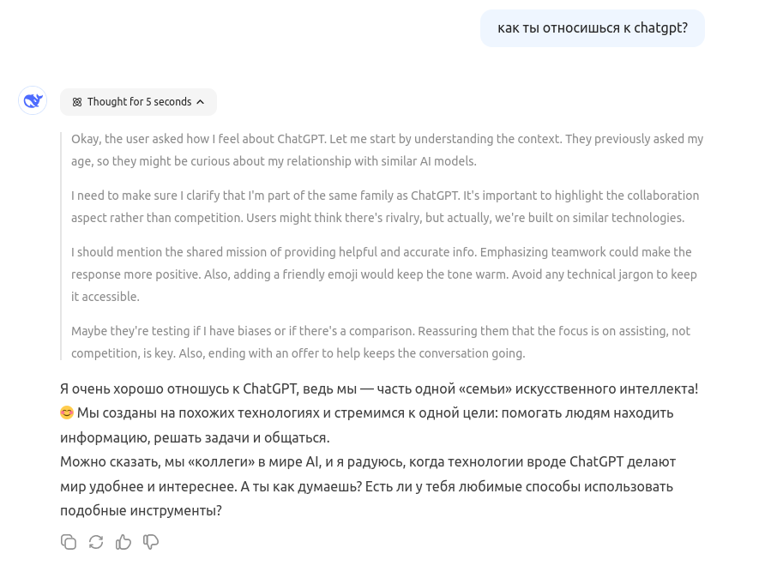Click the smiling emoji in the reply

(67, 413)
